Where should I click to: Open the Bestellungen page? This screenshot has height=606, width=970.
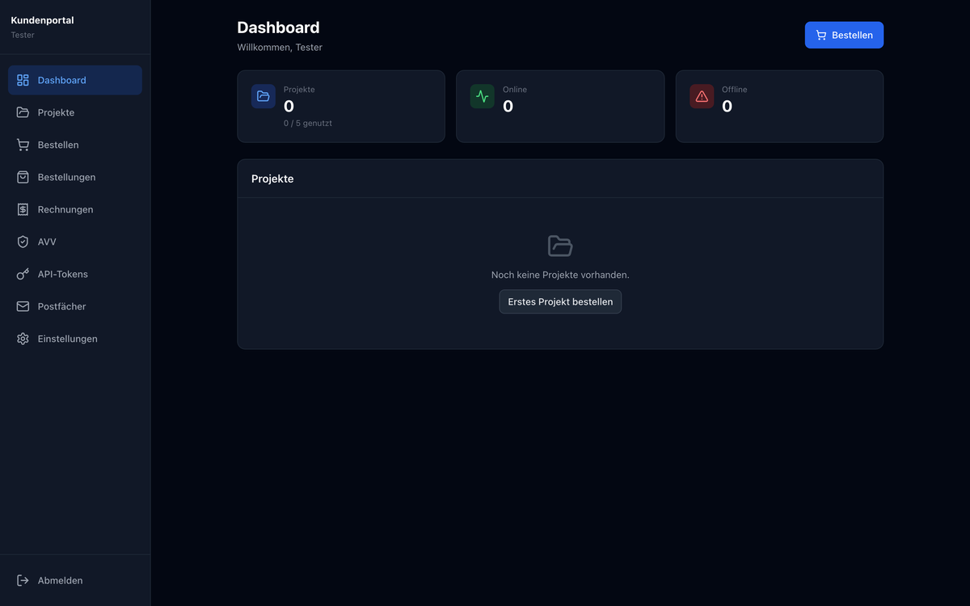tap(75, 177)
